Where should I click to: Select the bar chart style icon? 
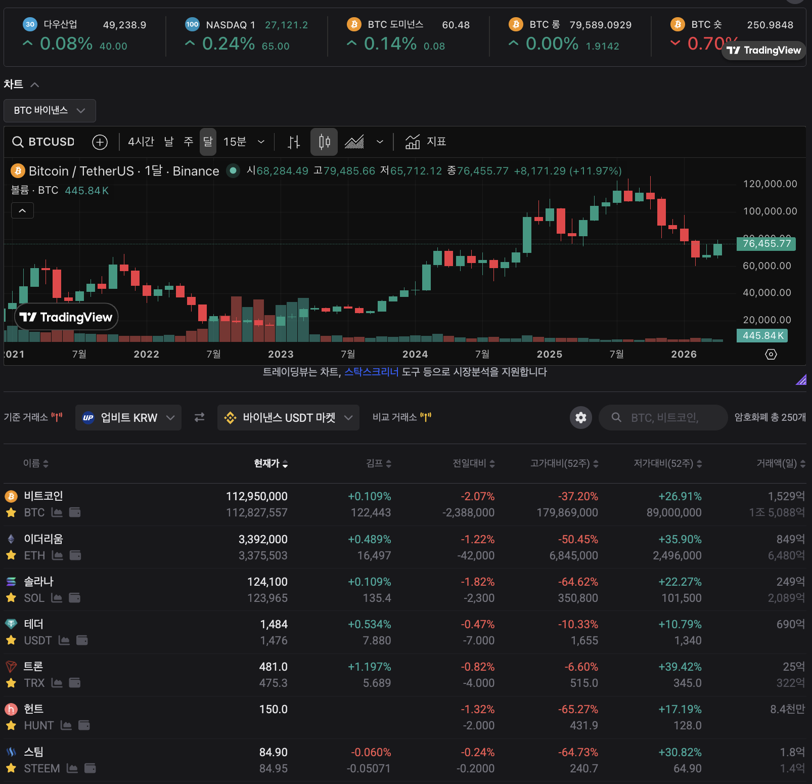(294, 142)
